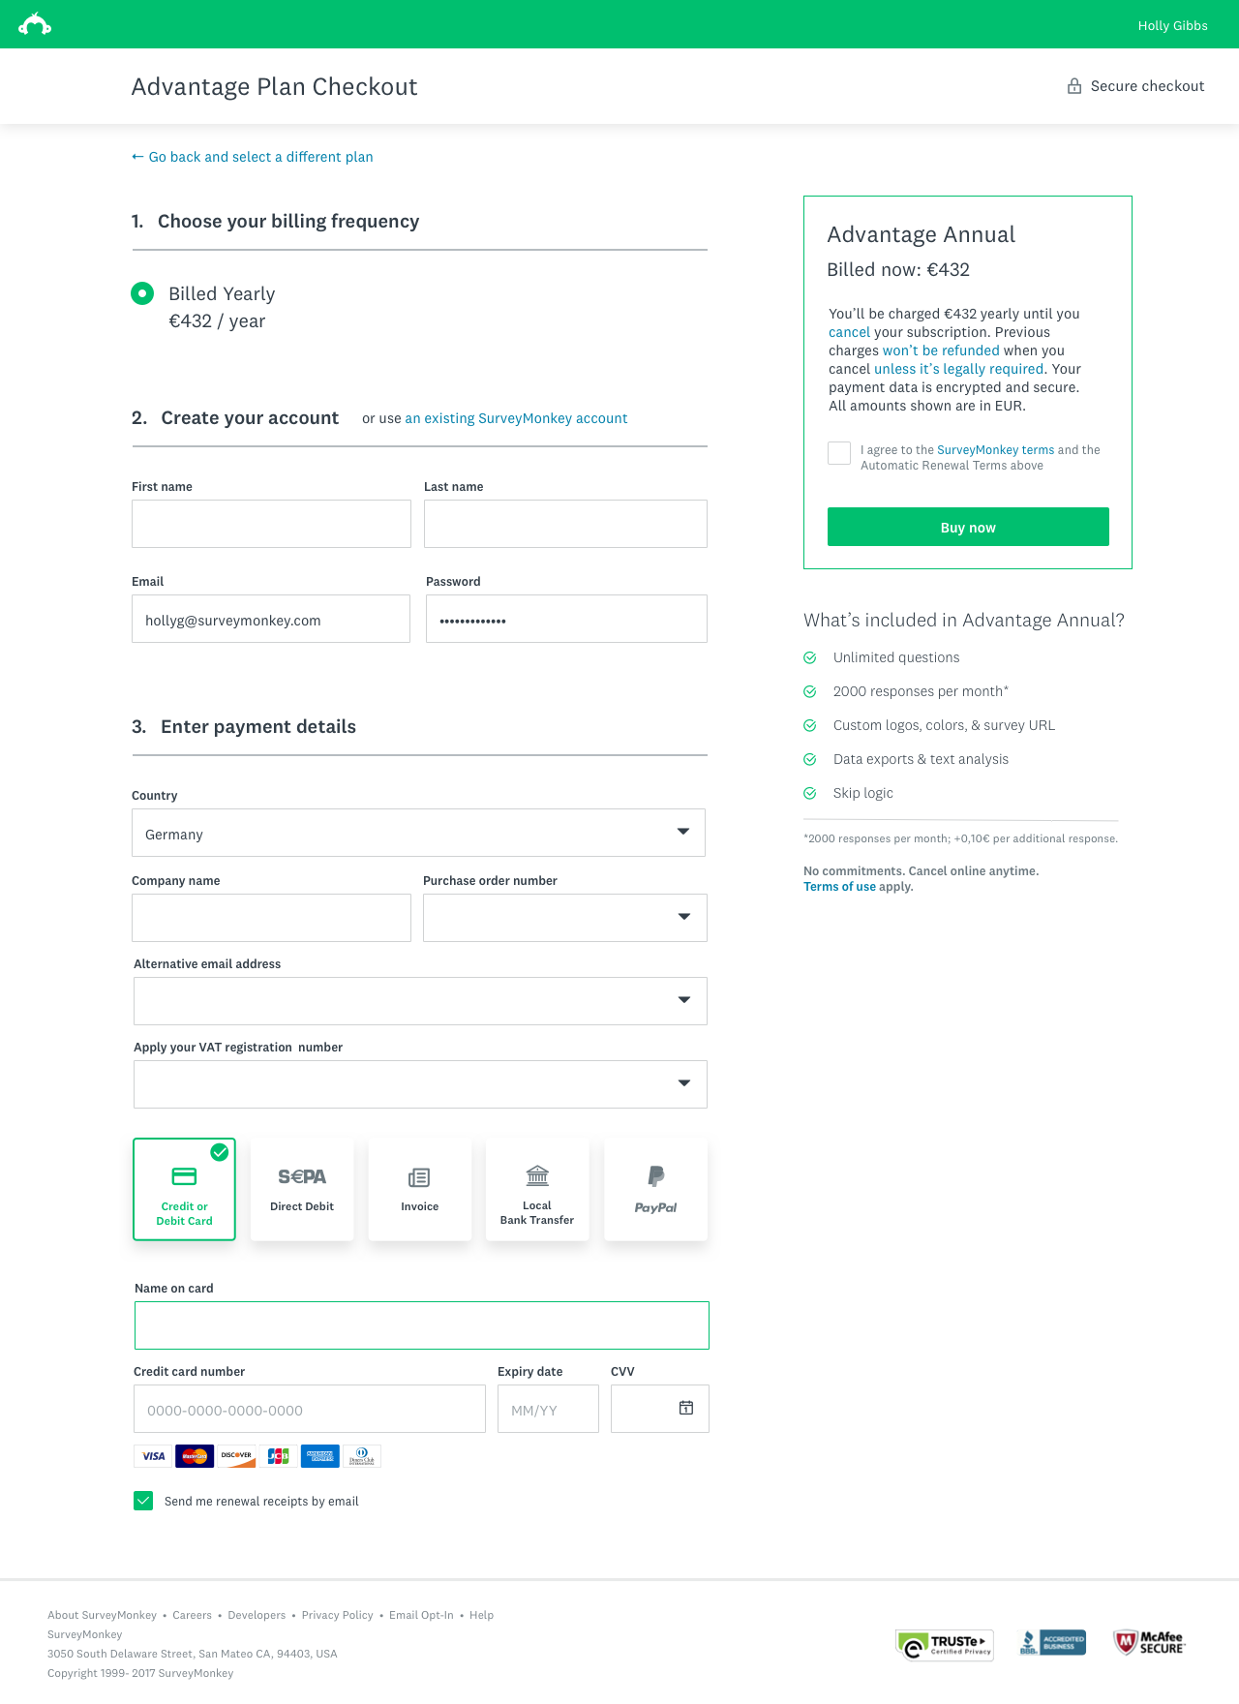The image size is (1239, 1704).
Task: Click the calendar icon in CVV field
Action: [x=686, y=1408]
